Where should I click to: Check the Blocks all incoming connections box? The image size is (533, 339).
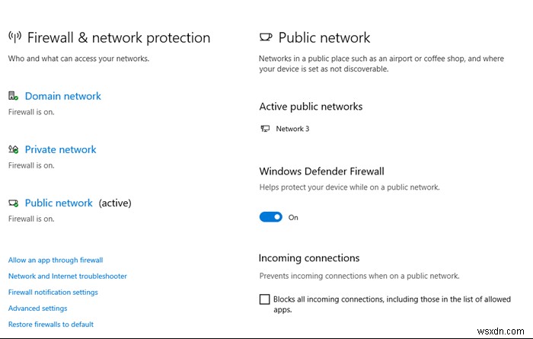265,299
